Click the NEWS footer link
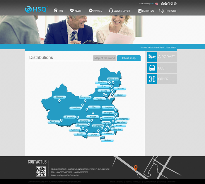The image size is (205, 184). [x=128, y=182]
